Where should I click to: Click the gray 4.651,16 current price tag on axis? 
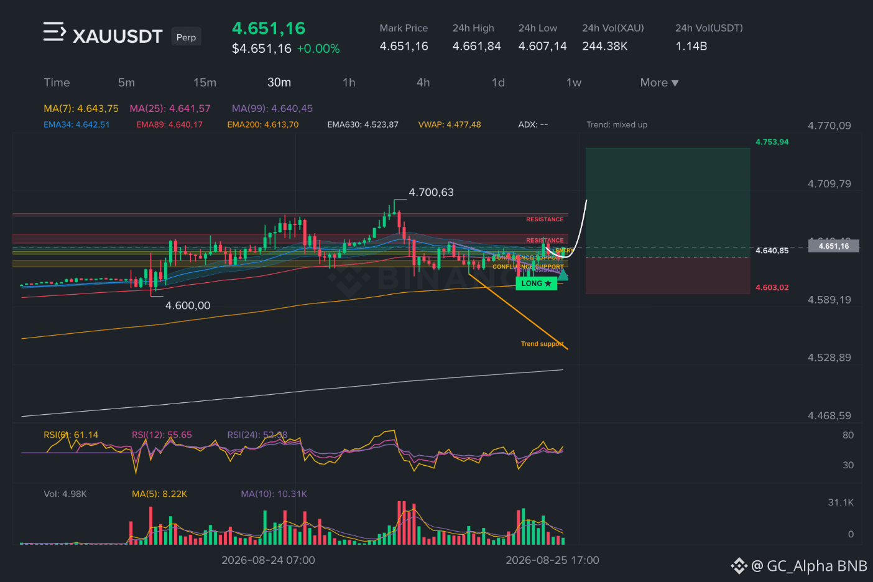[833, 246]
